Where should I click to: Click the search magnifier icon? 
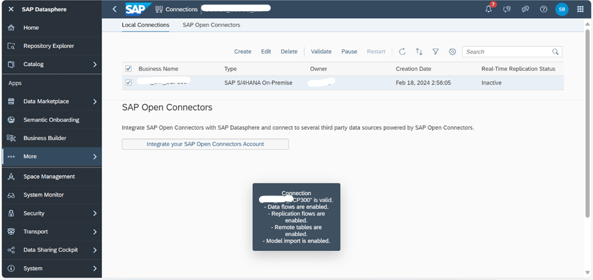tap(555, 52)
